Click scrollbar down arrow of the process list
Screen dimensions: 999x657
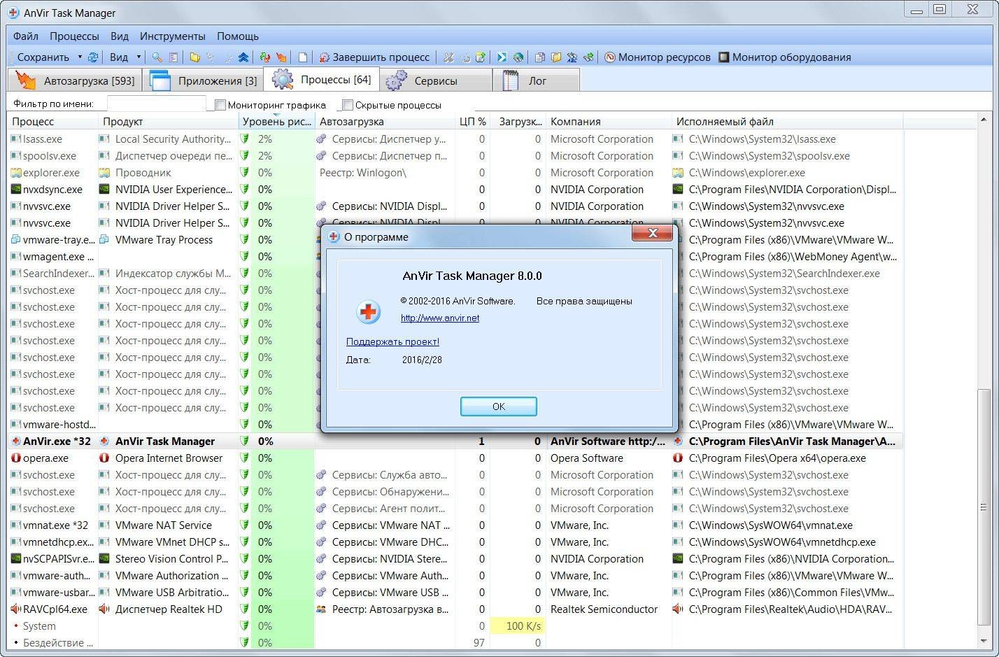[984, 640]
